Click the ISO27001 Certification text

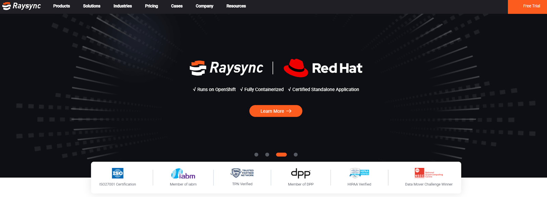point(118,184)
